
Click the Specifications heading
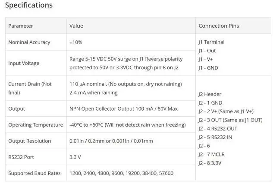(x=29, y=5)
